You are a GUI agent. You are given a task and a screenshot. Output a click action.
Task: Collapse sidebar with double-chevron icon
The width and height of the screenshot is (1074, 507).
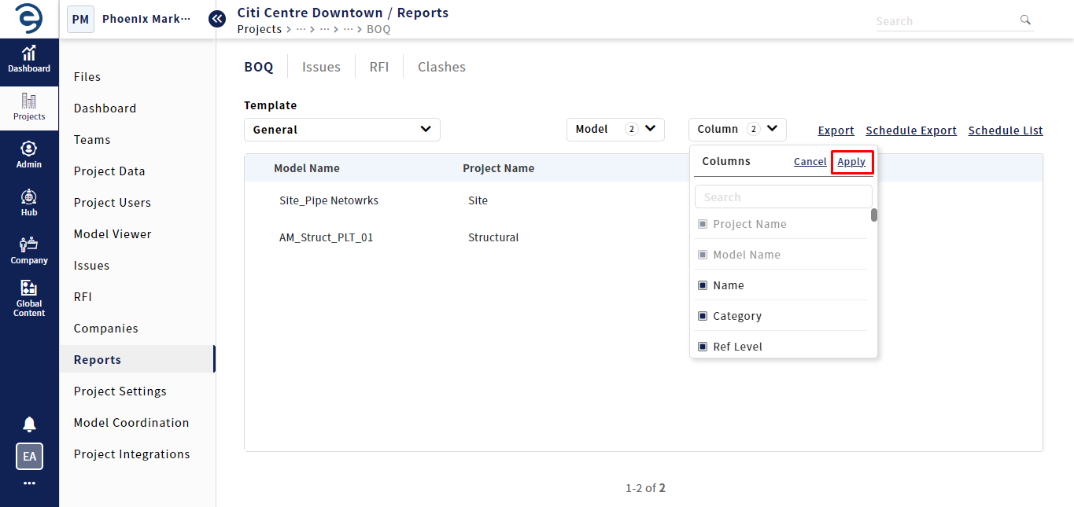pos(217,19)
